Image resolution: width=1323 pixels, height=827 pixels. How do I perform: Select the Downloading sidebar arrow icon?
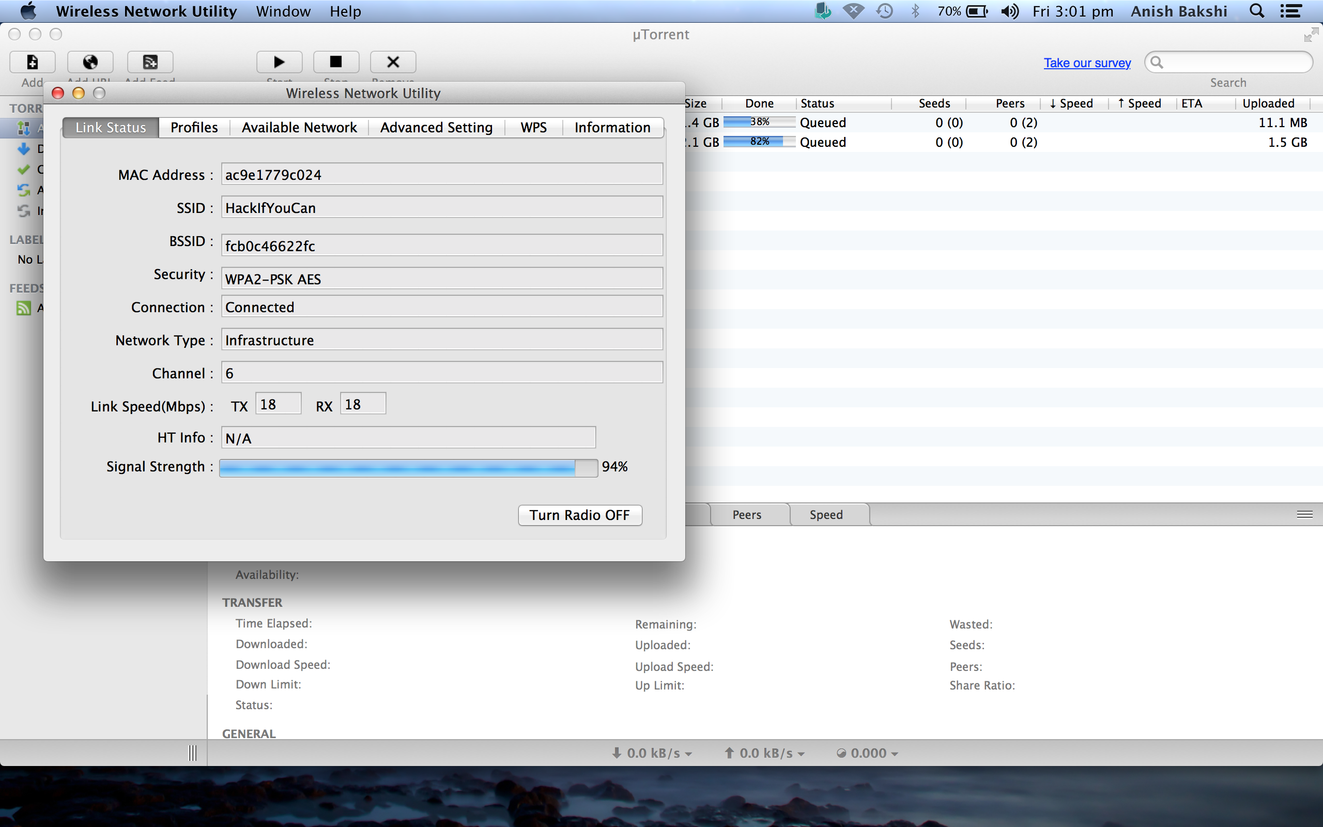tap(23, 149)
